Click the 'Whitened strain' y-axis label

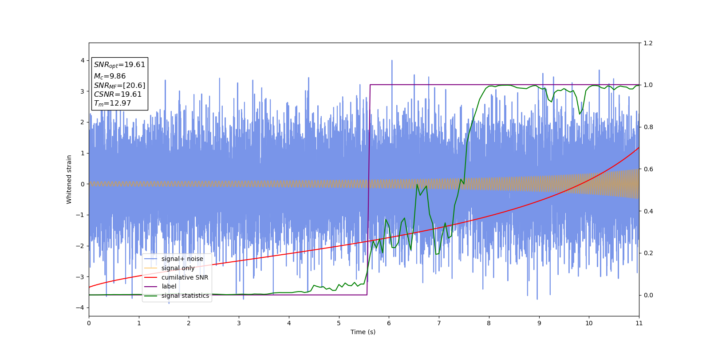point(69,179)
